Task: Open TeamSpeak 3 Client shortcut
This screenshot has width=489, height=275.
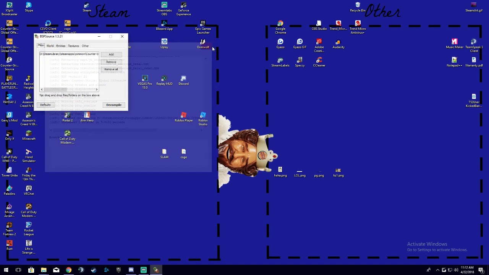Action: [474, 46]
